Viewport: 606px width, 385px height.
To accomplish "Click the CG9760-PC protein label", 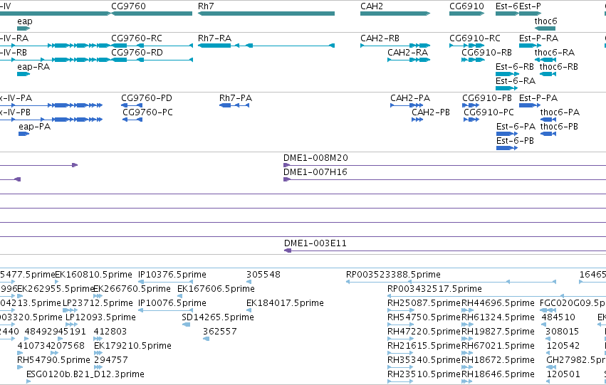I will coord(147,112).
